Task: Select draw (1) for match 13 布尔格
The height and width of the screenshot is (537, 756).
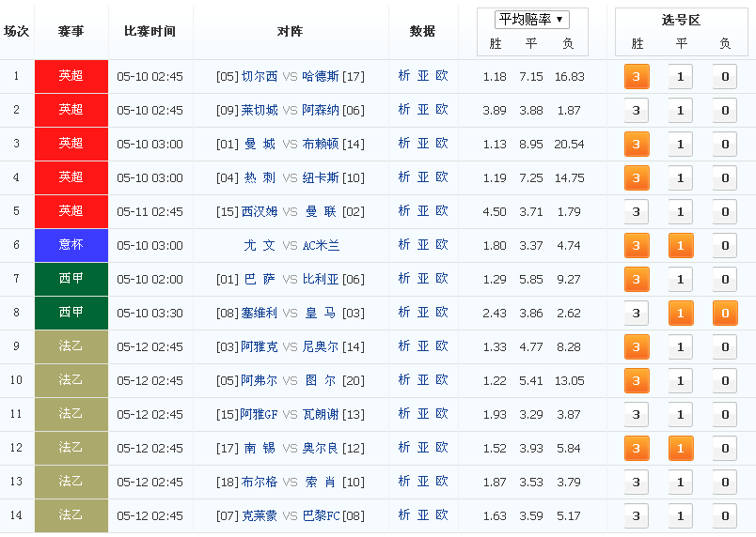Action: tap(681, 483)
